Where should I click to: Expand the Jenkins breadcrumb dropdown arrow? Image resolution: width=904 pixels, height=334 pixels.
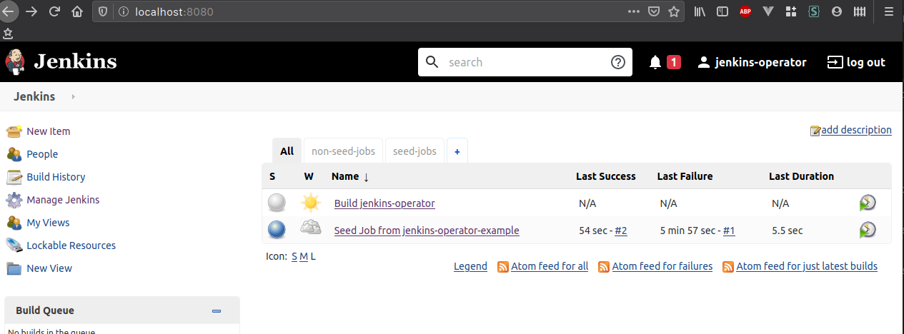pos(73,96)
